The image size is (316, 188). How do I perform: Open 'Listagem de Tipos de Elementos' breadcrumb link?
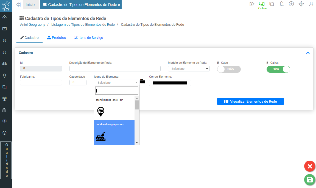(x=83, y=25)
